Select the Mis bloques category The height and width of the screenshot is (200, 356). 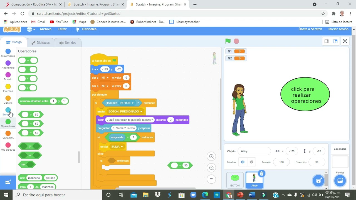tap(8, 146)
